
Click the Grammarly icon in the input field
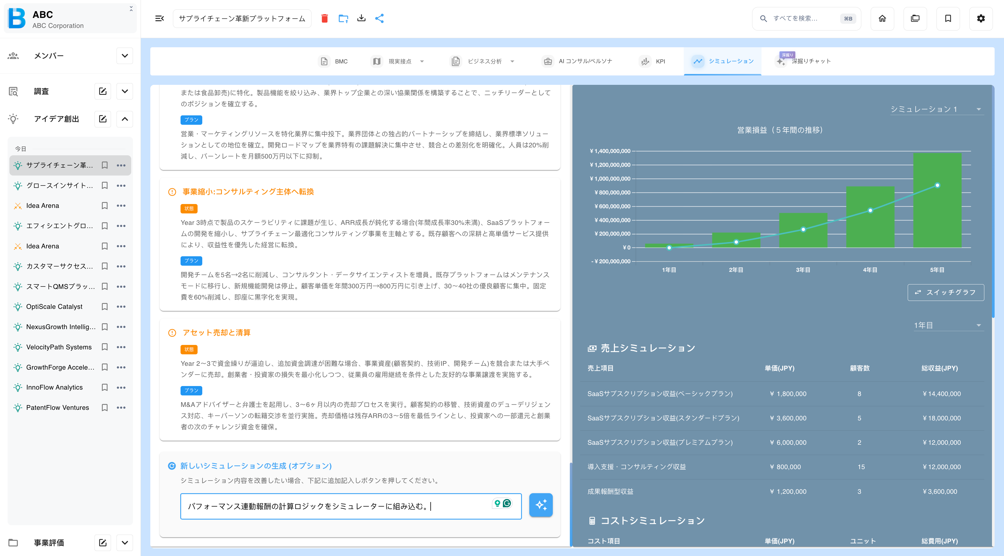coord(507,503)
